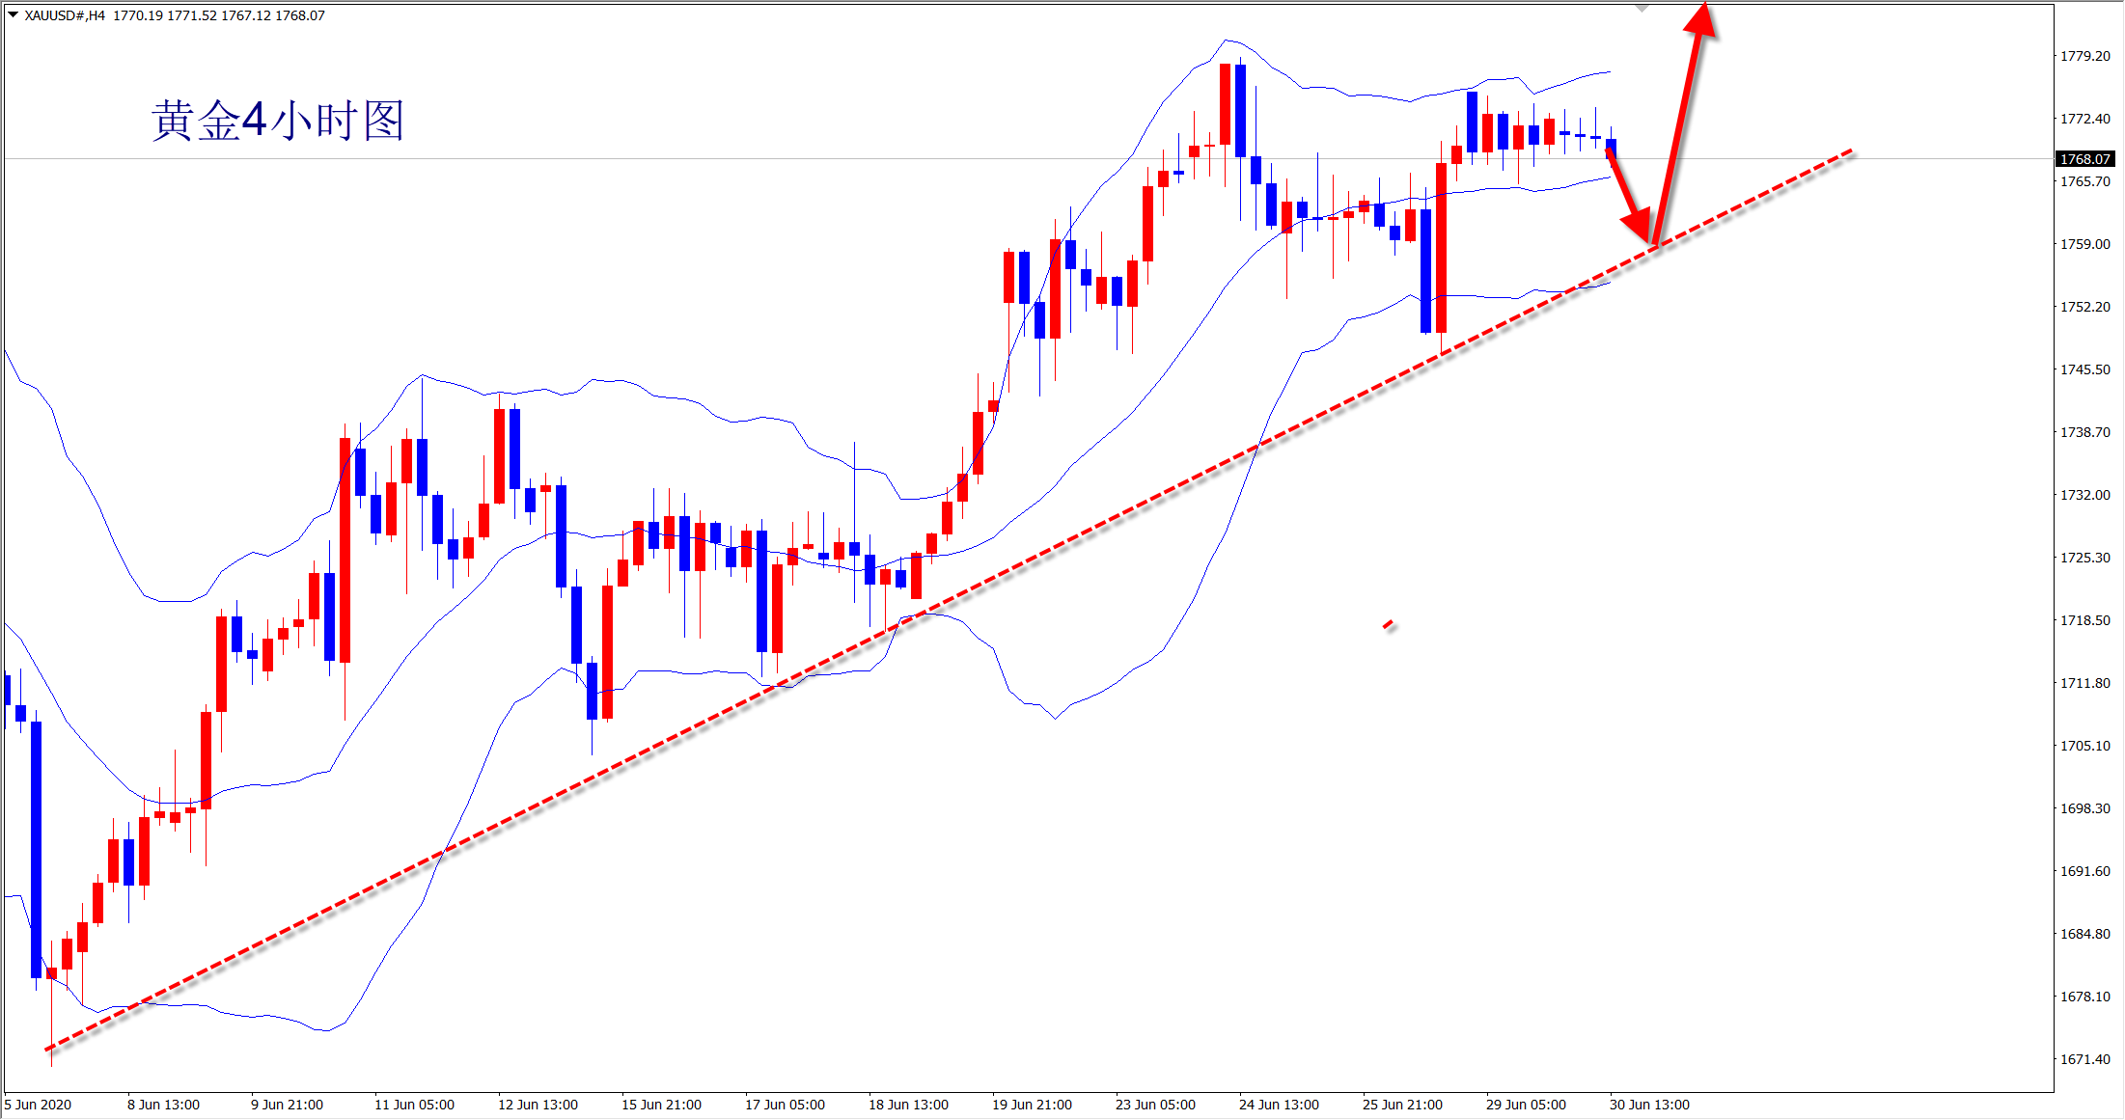Select the 黄金4小时图 chart title text
The image size is (2125, 1120).
coord(278,122)
